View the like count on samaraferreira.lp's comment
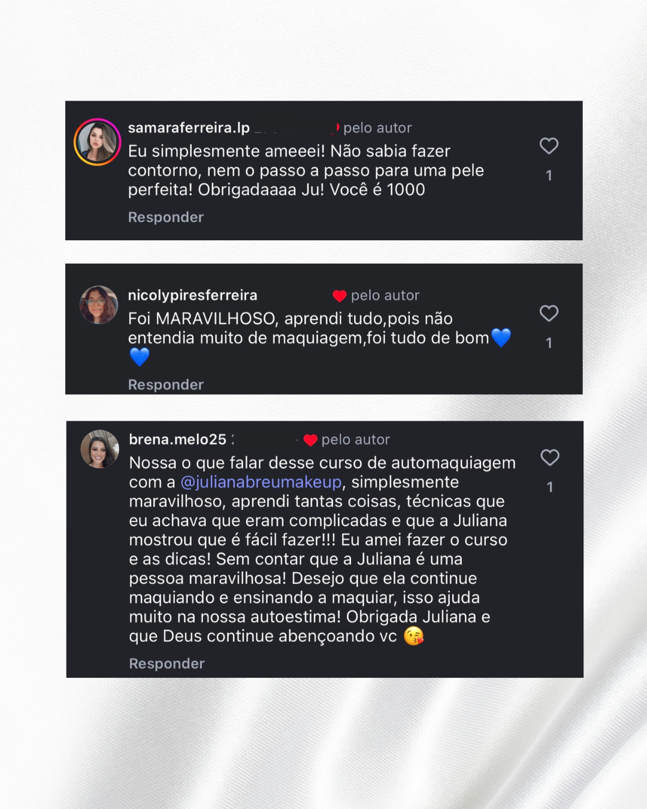Image resolution: width=647 pixels, height=809 pixels. pos(549,176)
